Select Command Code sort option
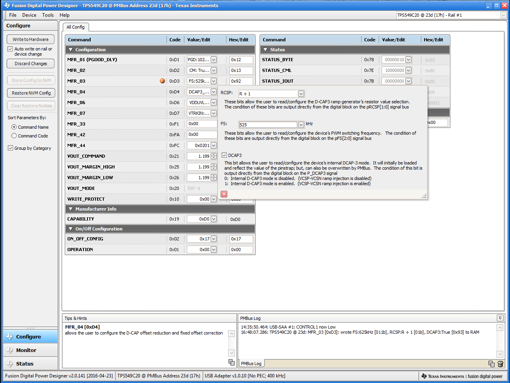 coord(14,136)
